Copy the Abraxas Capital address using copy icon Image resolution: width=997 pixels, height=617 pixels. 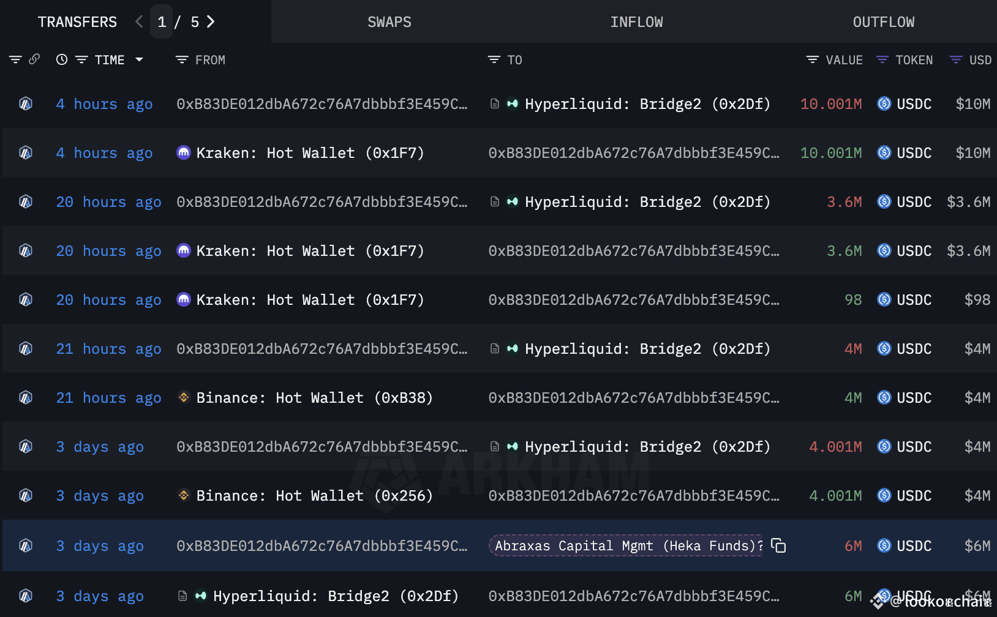pos(778,545)
